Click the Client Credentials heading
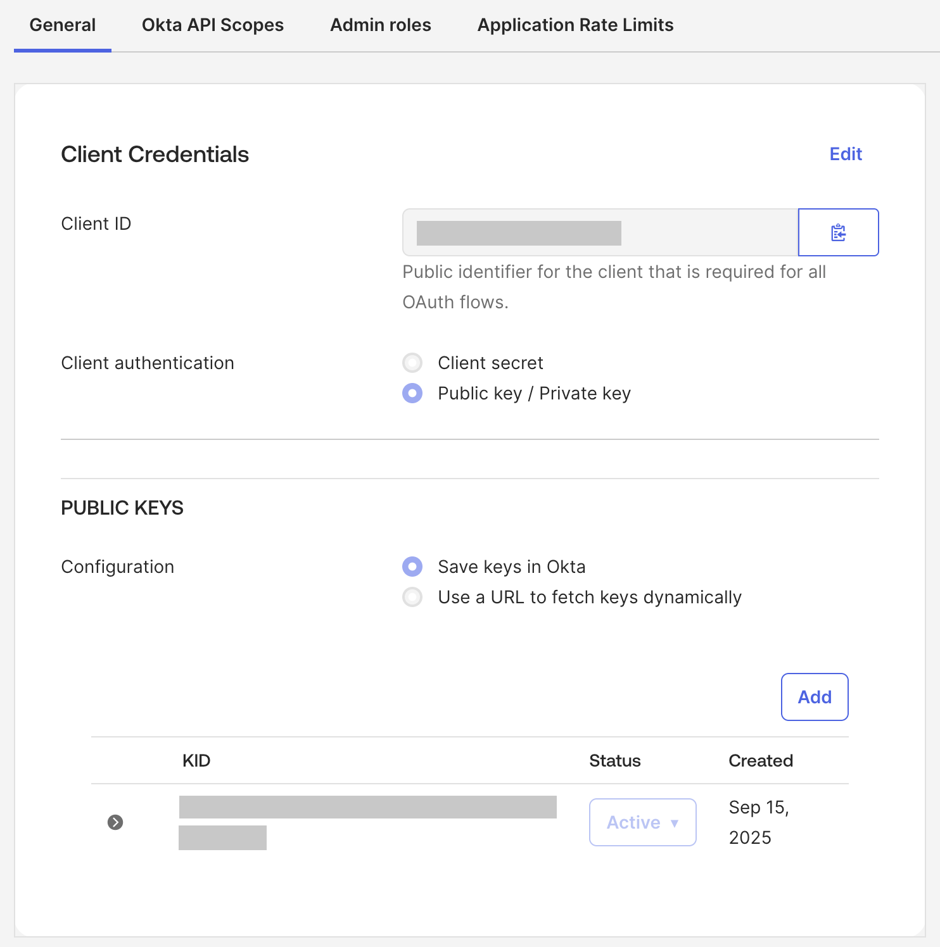Image resolution: width=940 pixels, height=947 pixels. (x=155, y=154)
